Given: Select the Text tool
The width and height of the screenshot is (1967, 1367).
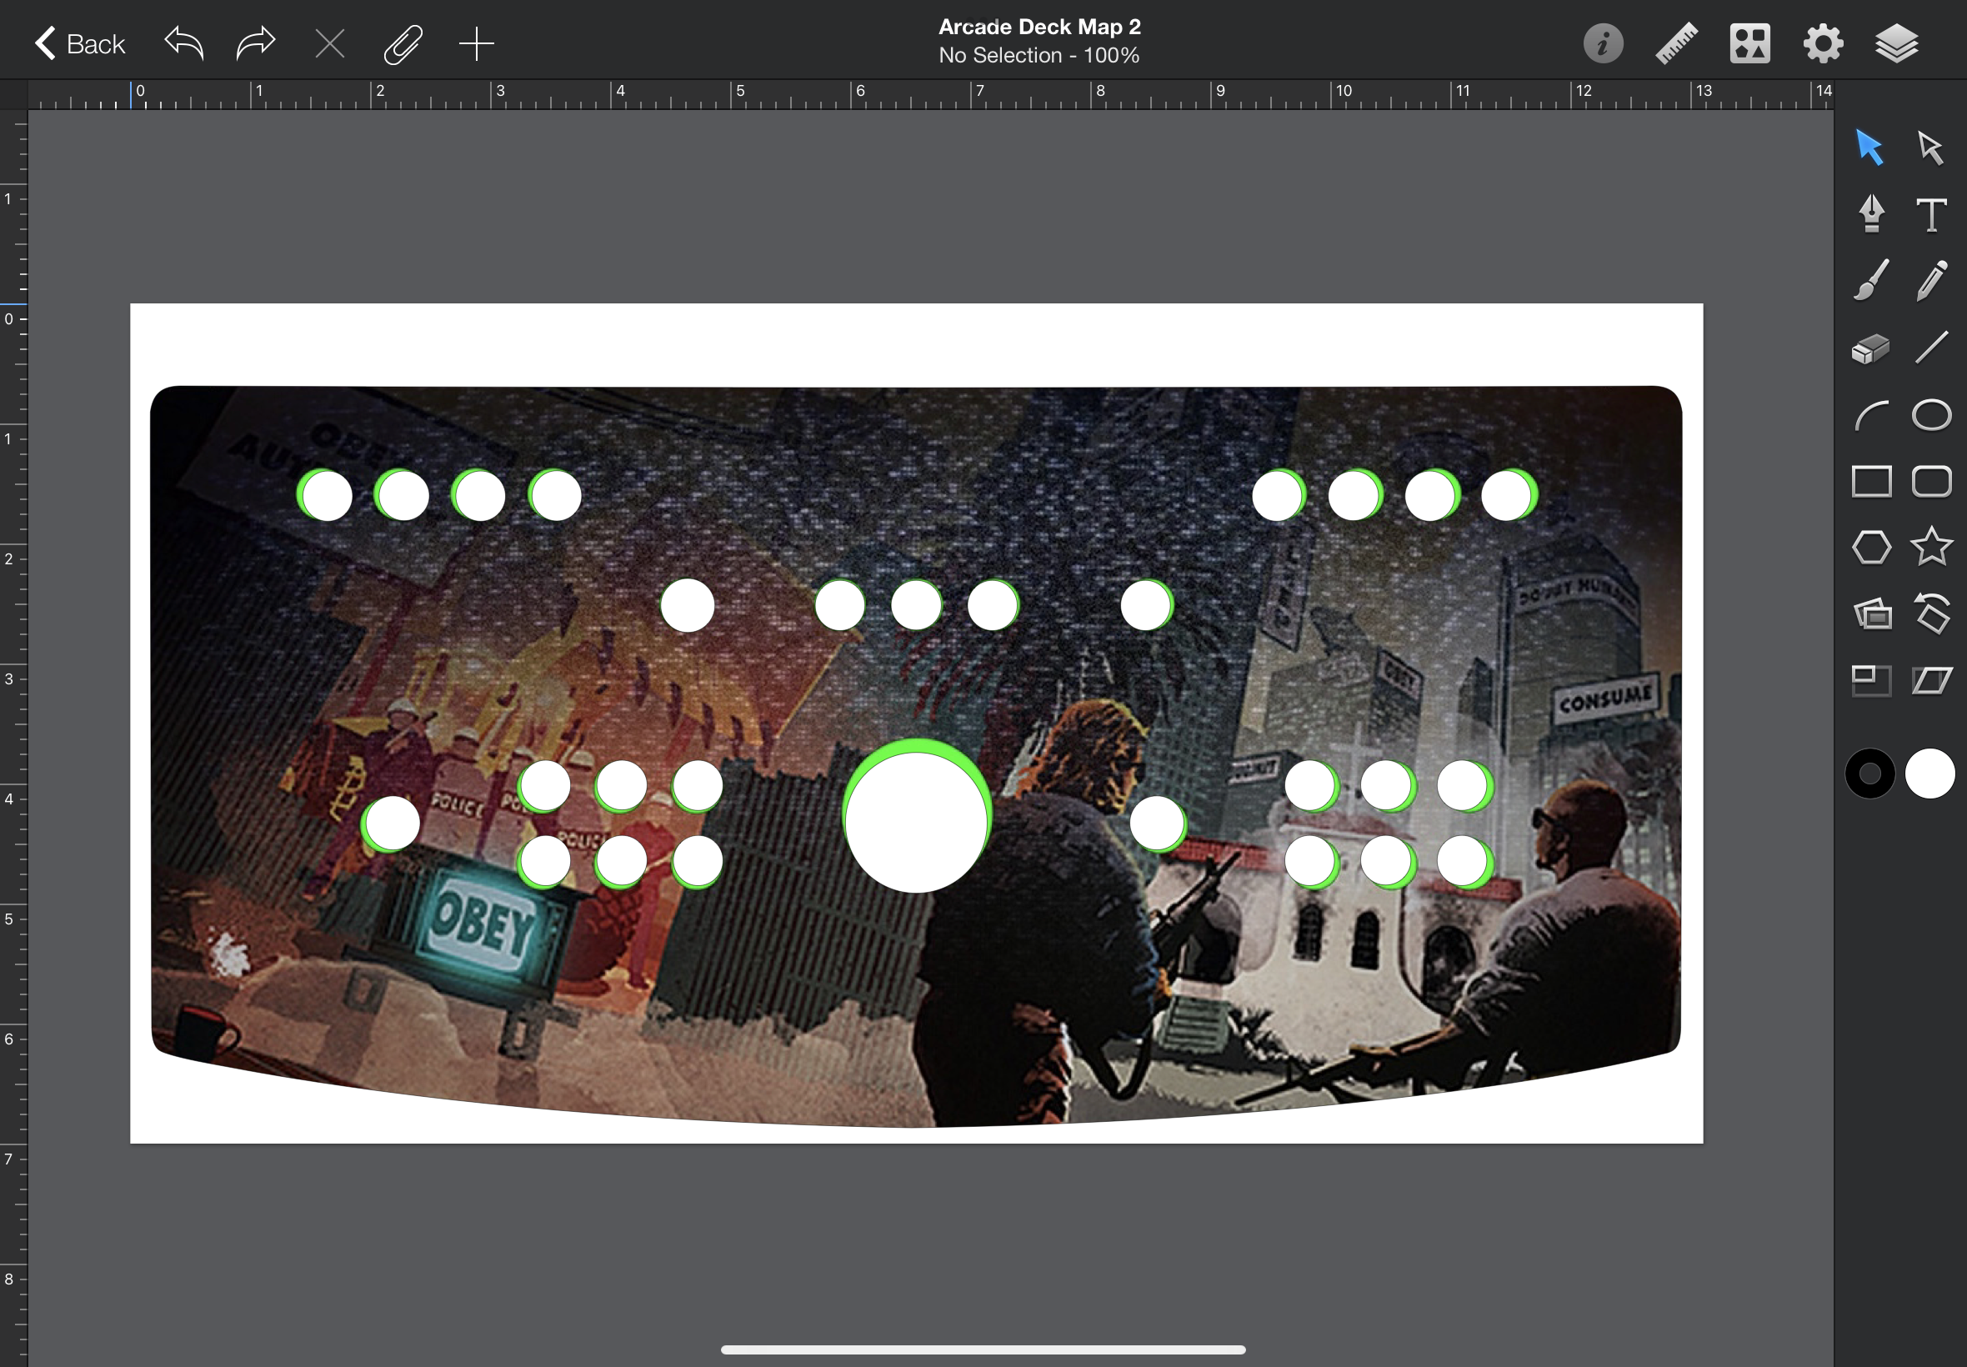Looking at the screenshot, I should point(1931,214).
